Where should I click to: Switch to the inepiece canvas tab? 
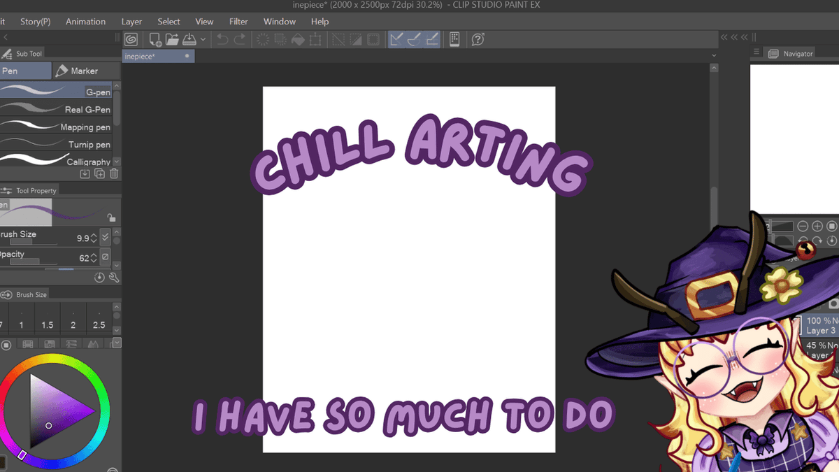[x=158, y=56]
